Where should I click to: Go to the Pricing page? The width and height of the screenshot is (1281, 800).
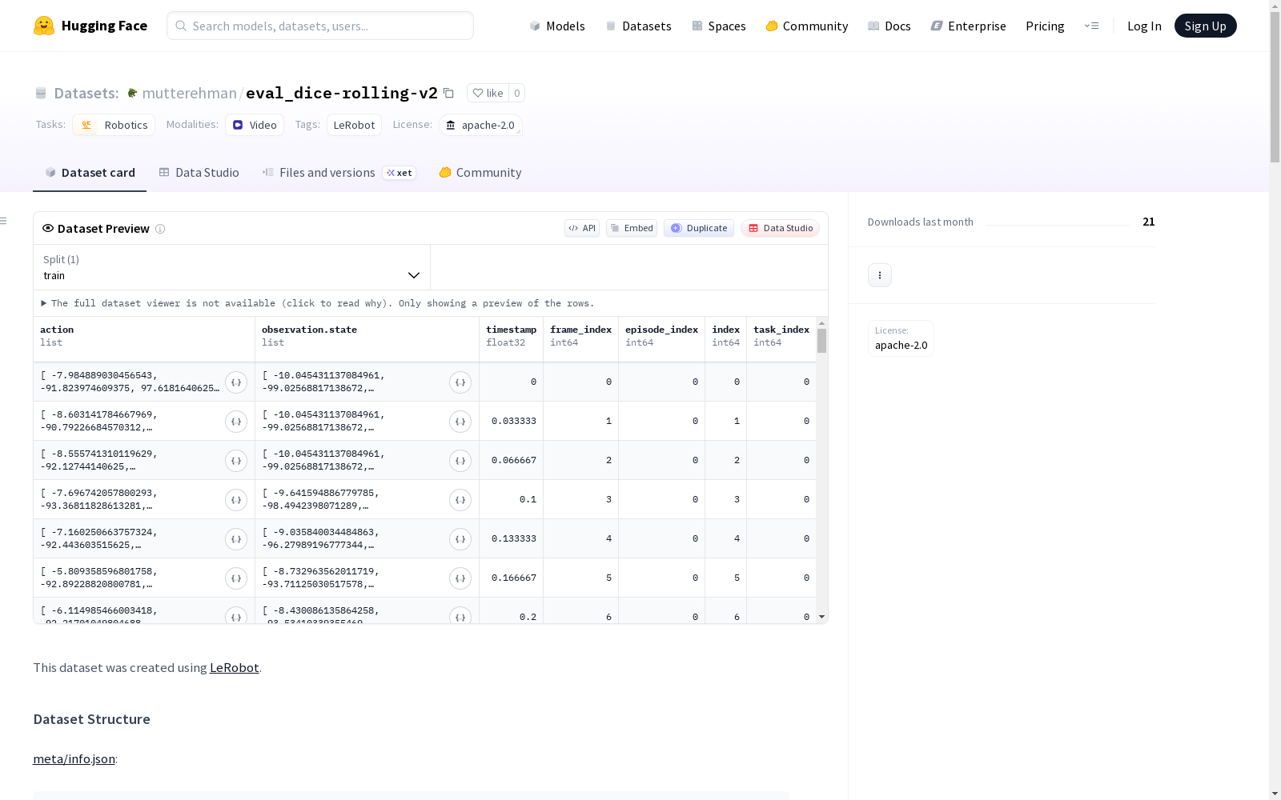pos(1045,26)
